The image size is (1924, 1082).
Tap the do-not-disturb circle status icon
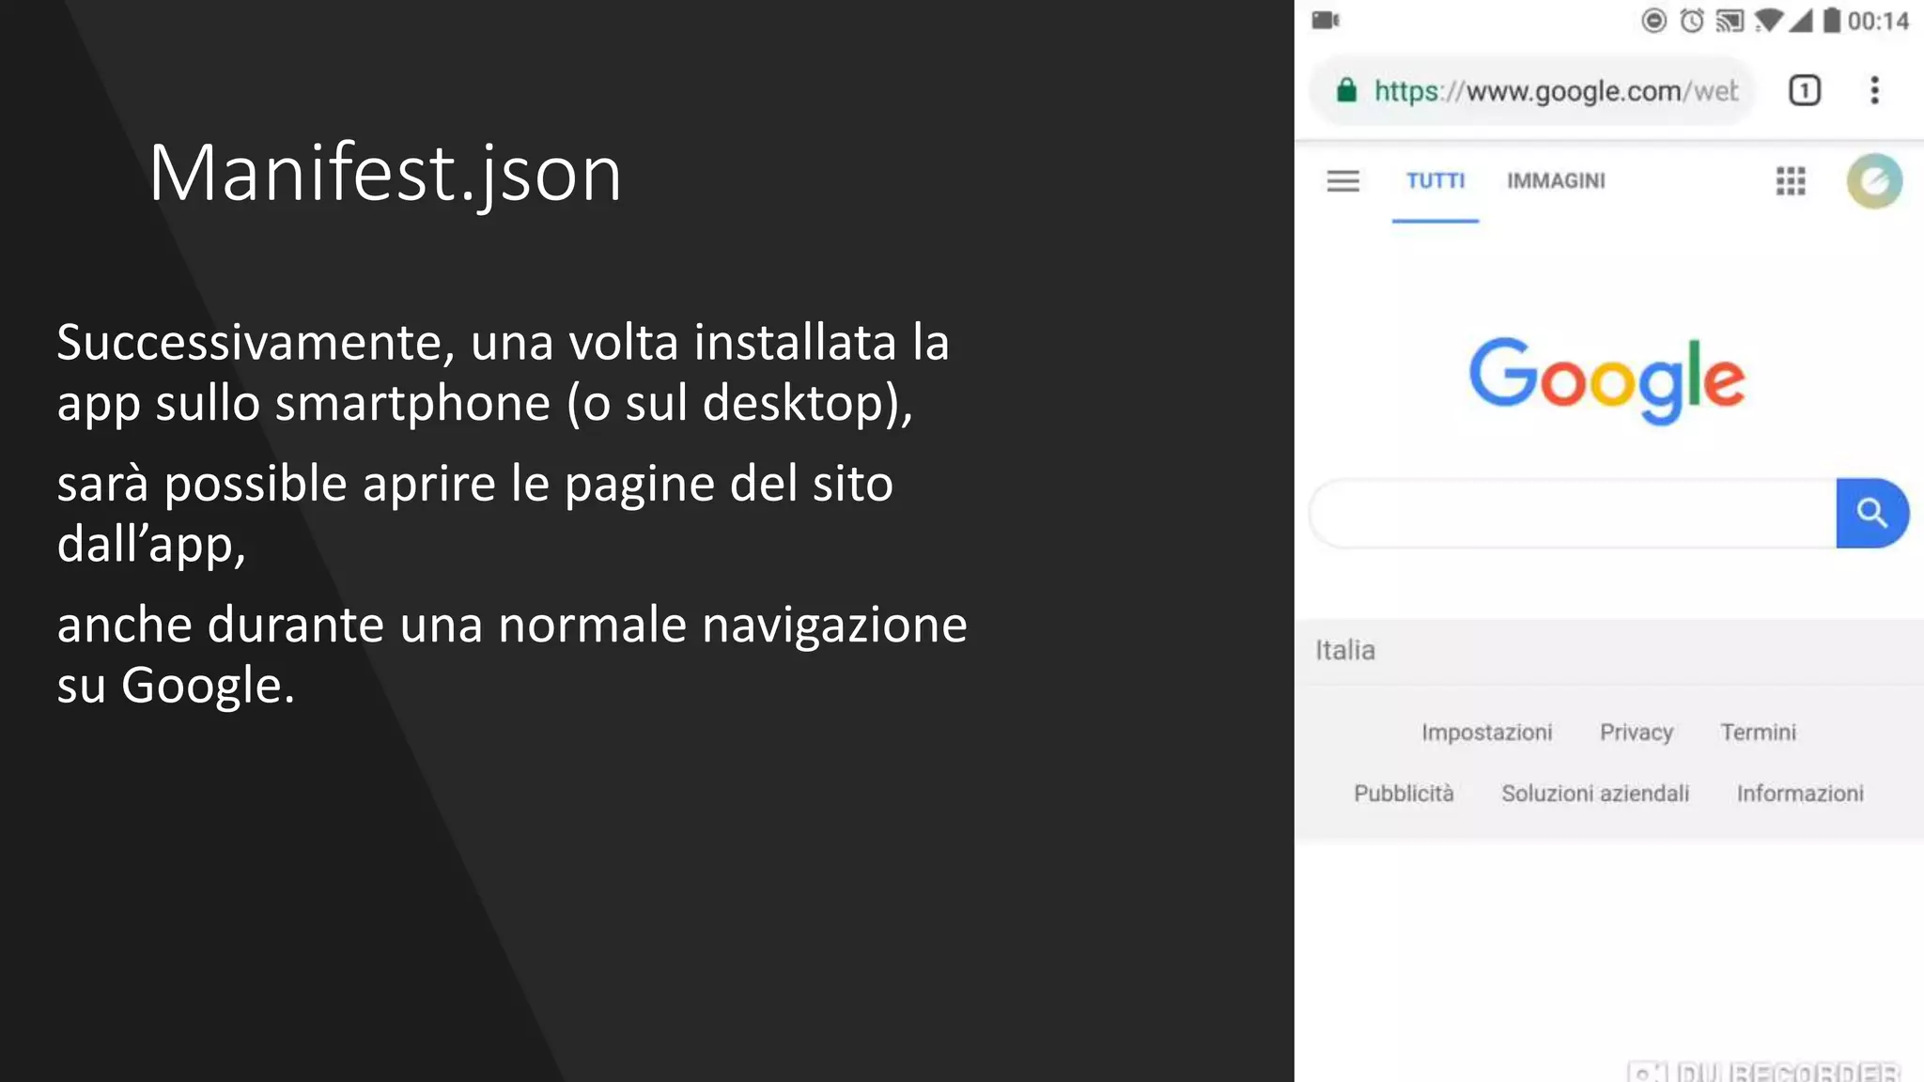tap(1654, 20)
